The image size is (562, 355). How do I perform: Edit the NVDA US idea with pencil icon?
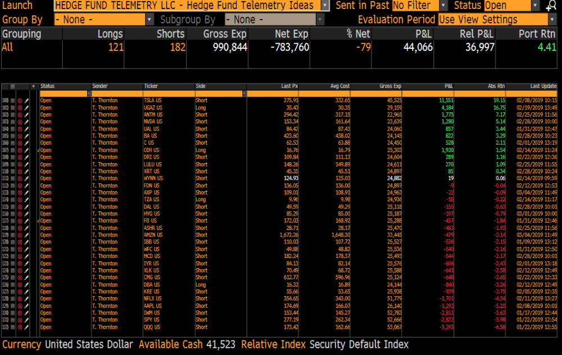pos(26,122)
